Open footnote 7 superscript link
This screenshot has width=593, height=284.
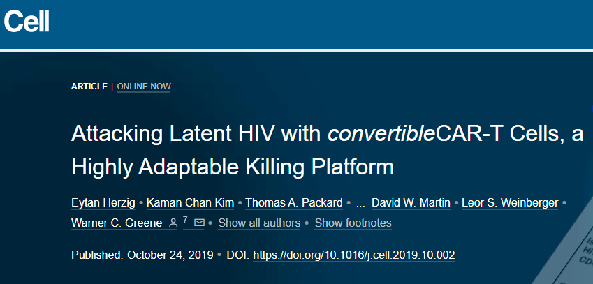coord(185,219)
